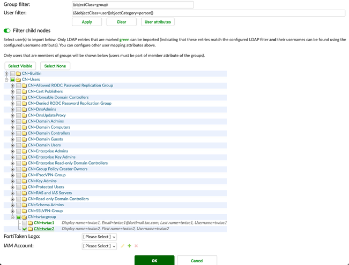This screenshot has height=265, width=349.
Task: Click the folder icon of CN=IPsecVPN-Group
Action: click(x=24, y=175)
